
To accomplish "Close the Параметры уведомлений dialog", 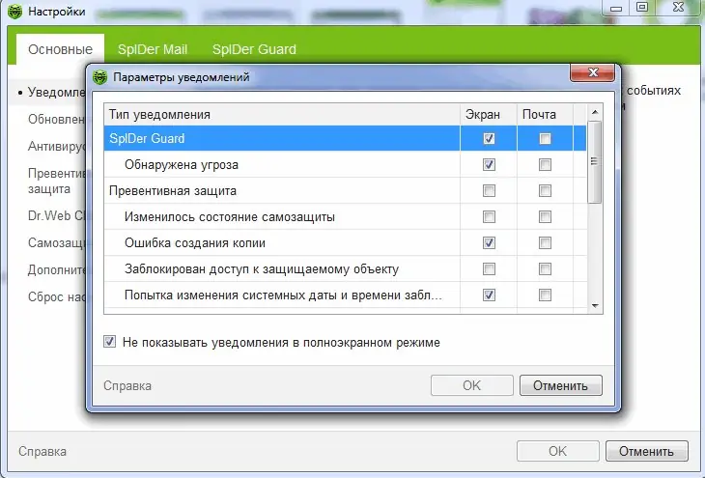I will click(592, 72).
